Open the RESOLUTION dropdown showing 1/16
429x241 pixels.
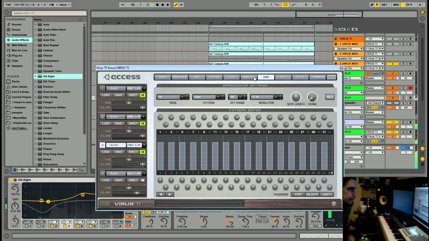266,97
